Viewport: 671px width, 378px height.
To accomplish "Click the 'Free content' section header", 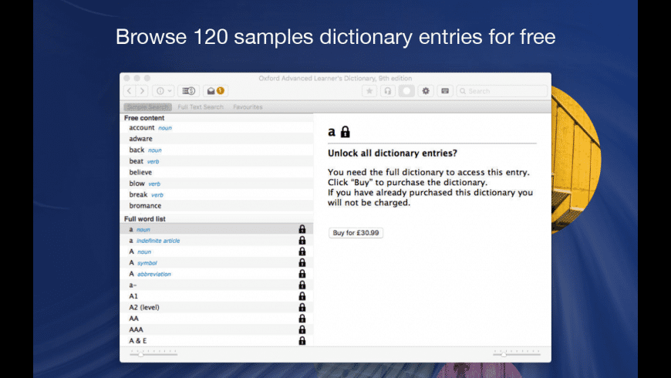I will (144, 118).
